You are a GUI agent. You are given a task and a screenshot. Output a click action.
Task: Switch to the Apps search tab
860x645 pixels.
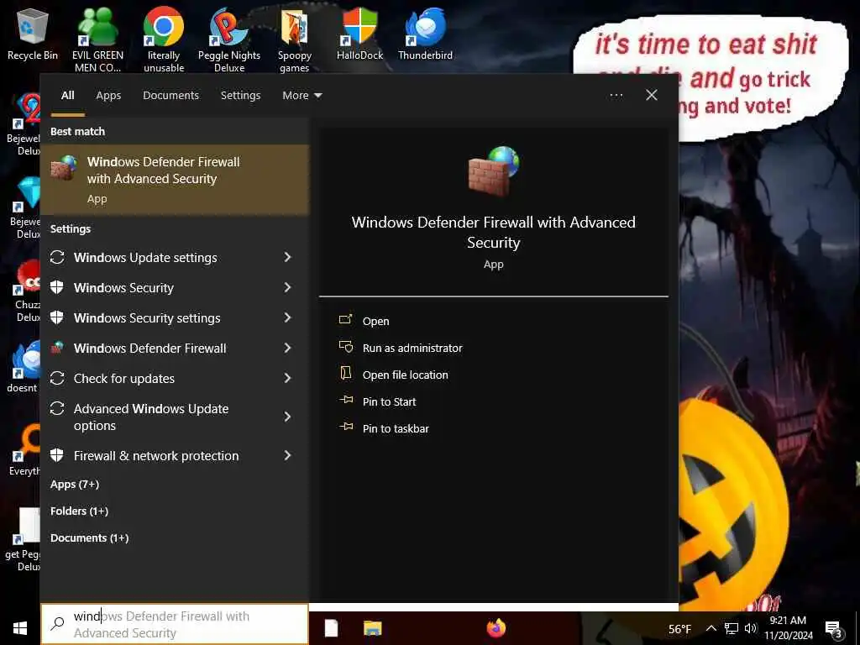click(108, 96)
